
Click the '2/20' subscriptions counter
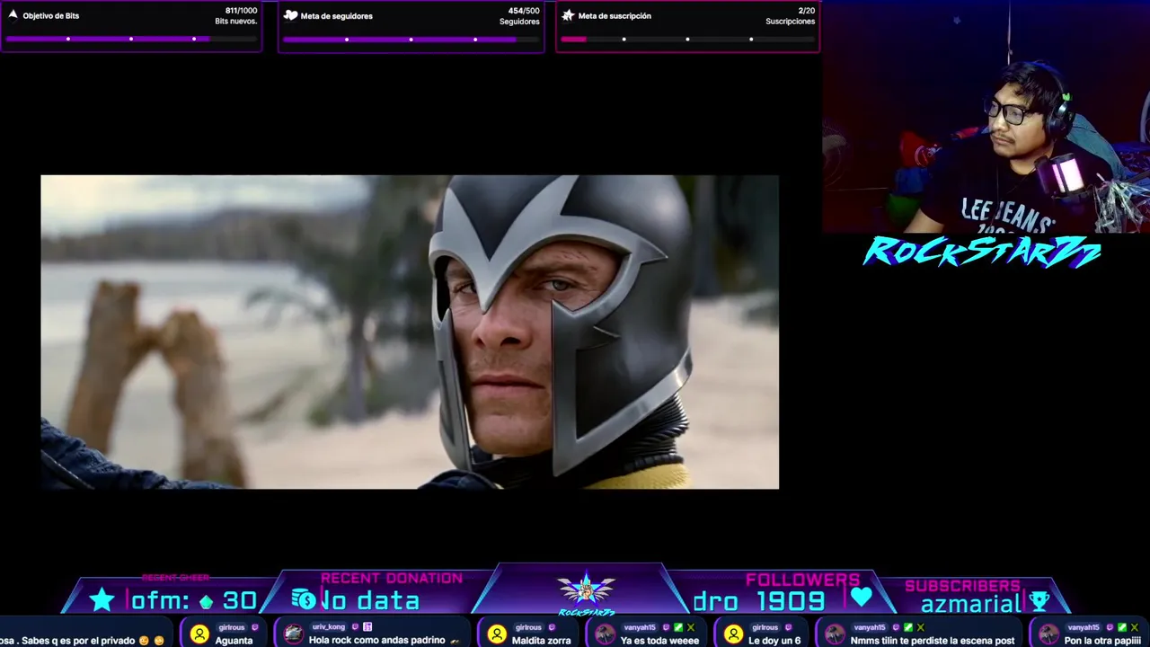[x=806, y=11]
